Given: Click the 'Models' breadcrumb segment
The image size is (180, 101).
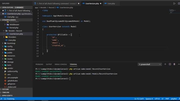Looking at the screenshot, I should click(43, 8).
